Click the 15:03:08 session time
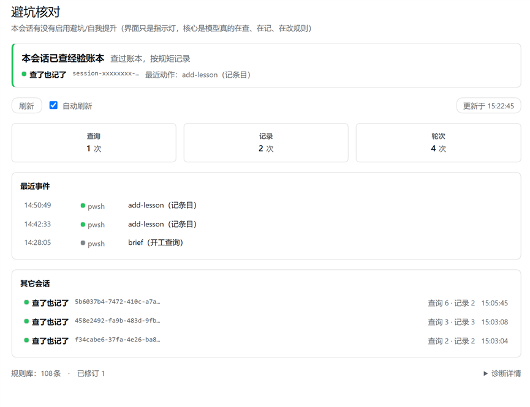 pos(494,322)
